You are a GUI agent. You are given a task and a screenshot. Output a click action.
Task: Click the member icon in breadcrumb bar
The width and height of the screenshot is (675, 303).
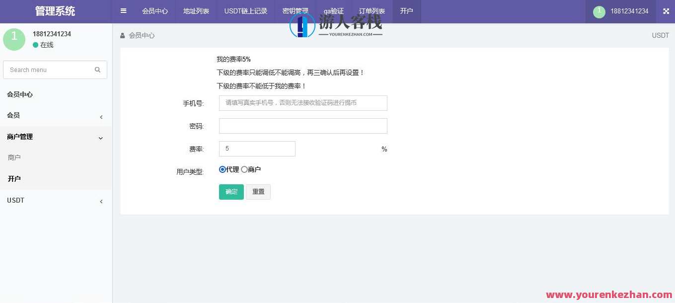(122, 35)
